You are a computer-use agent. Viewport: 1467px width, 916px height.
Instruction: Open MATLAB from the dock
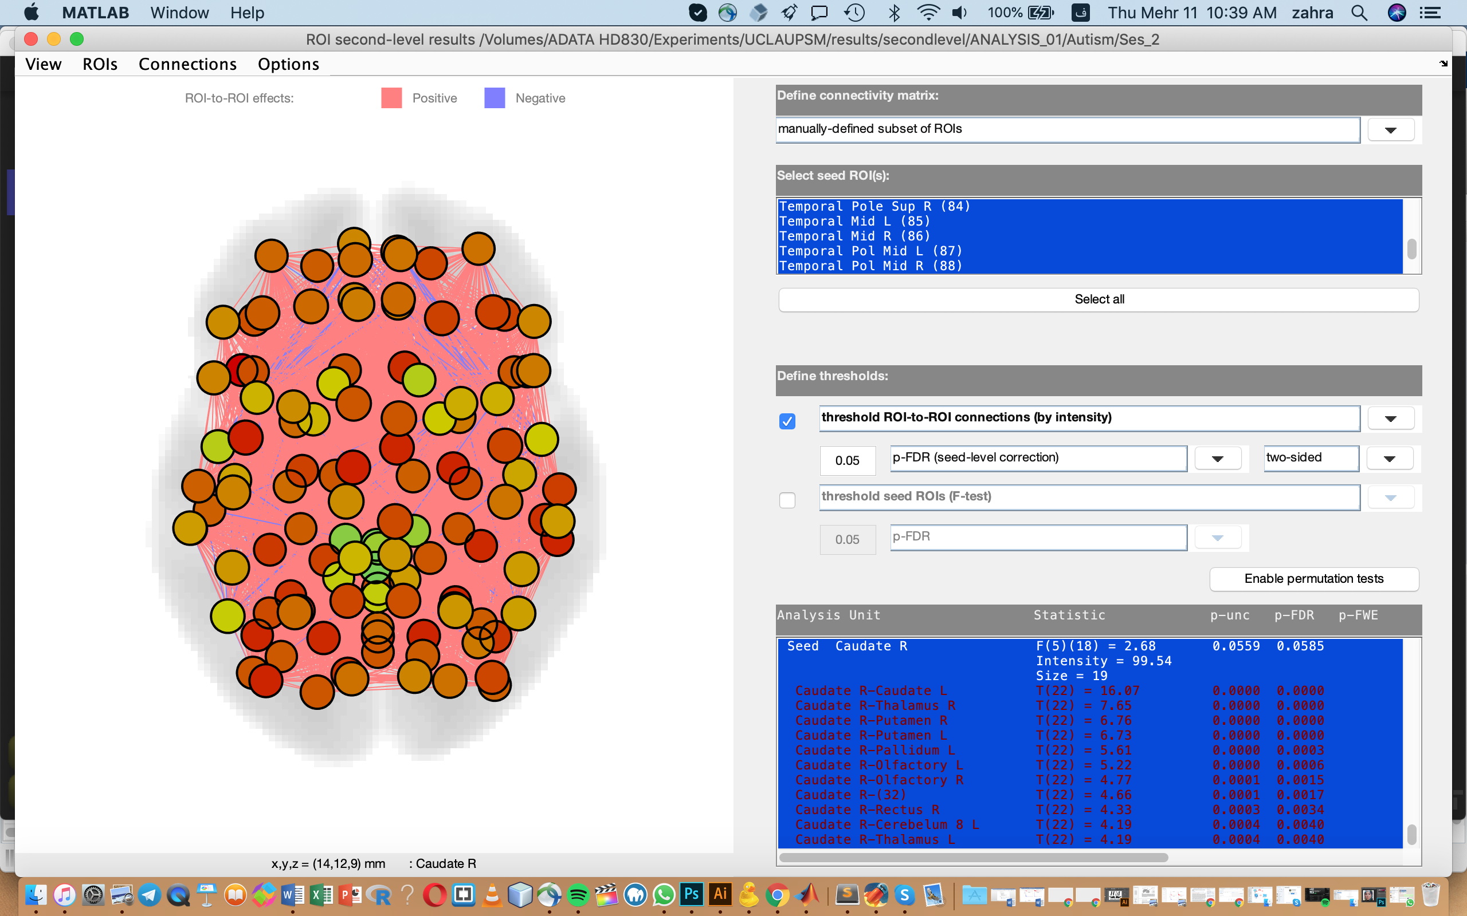pos(807,895)
